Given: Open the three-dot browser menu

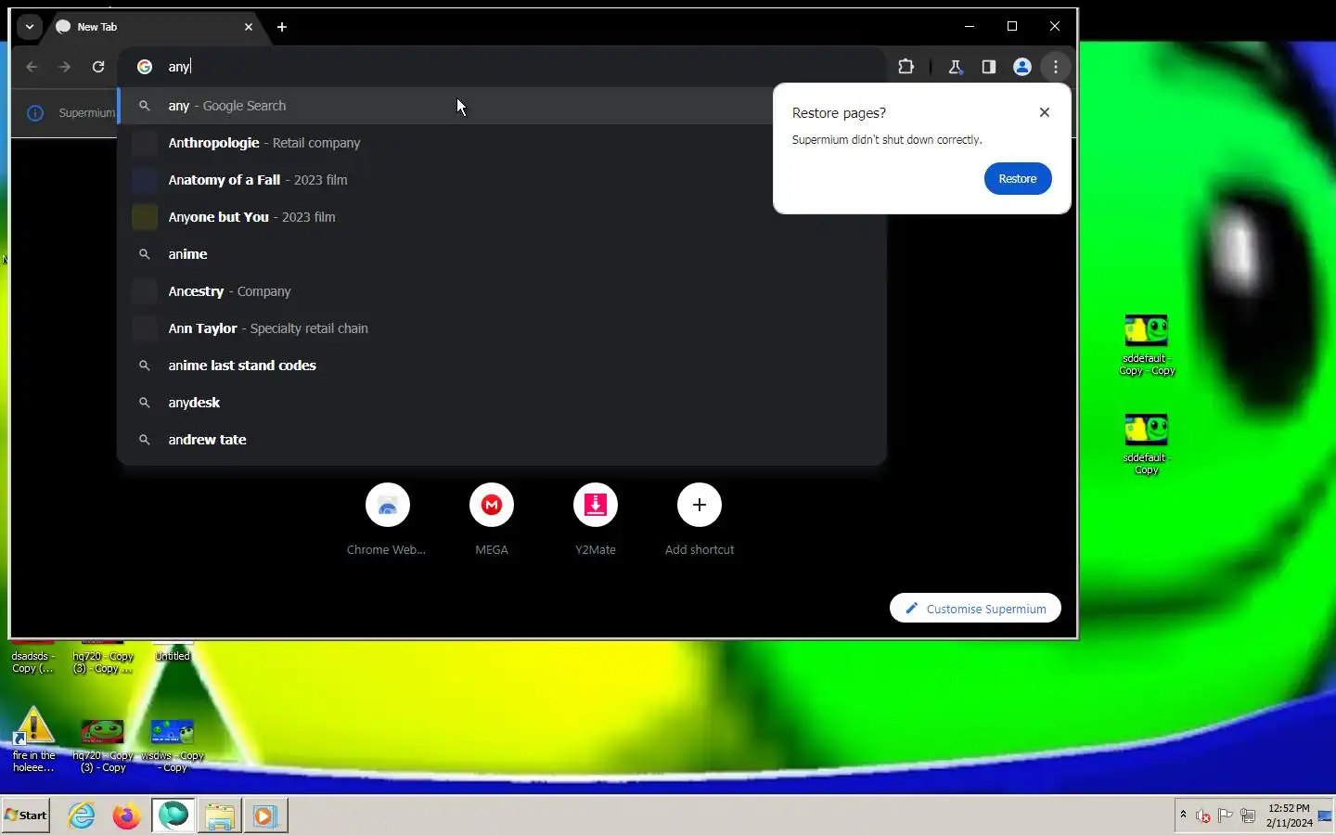Looking at the screenshot, I should [x=1056, y=67].
